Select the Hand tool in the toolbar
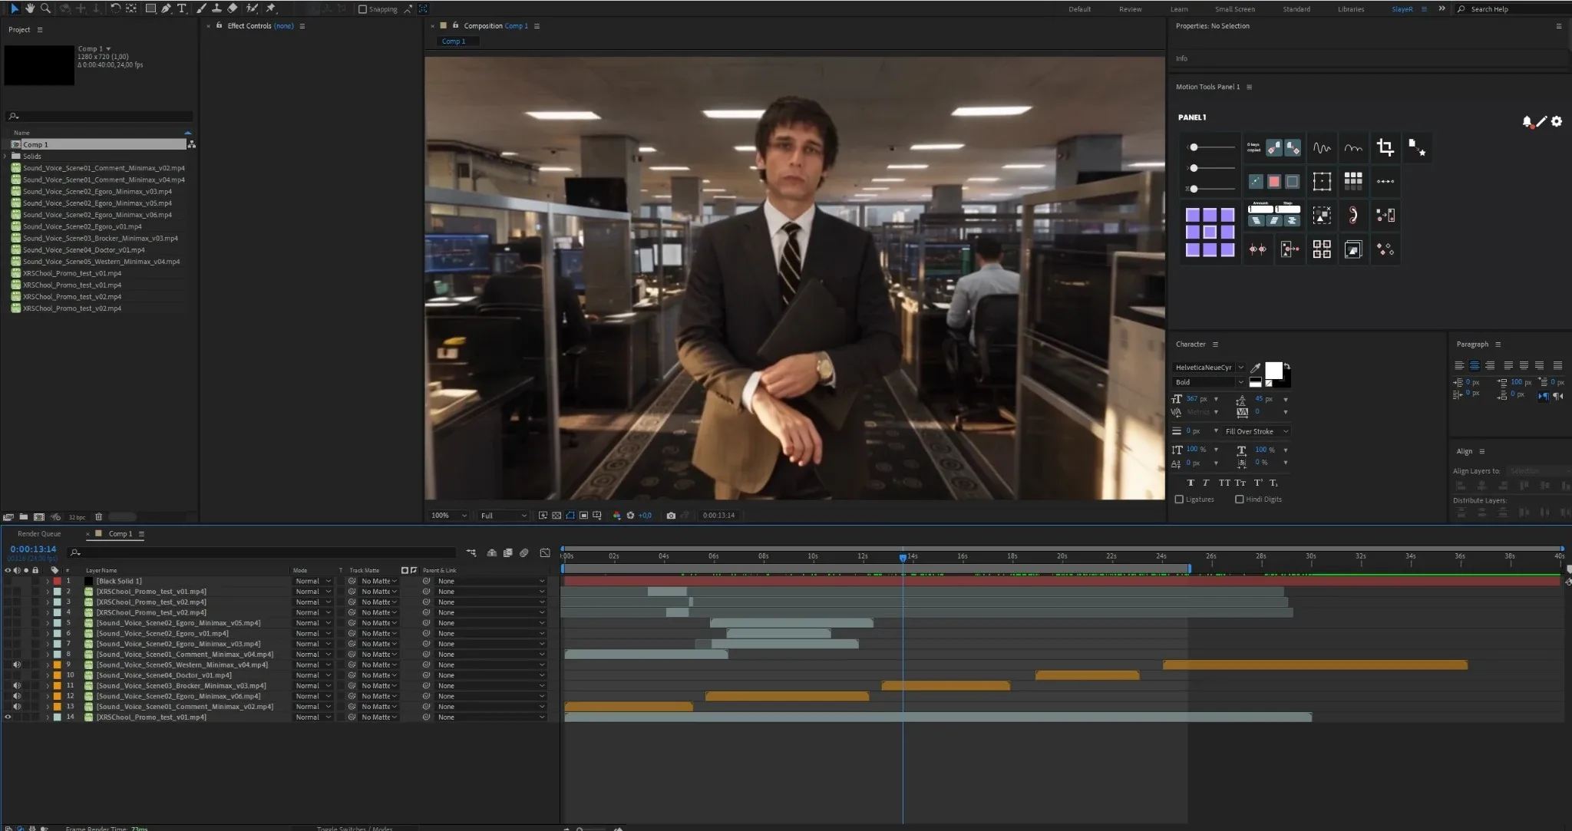 pyautogui.click(x=30, y=8)
